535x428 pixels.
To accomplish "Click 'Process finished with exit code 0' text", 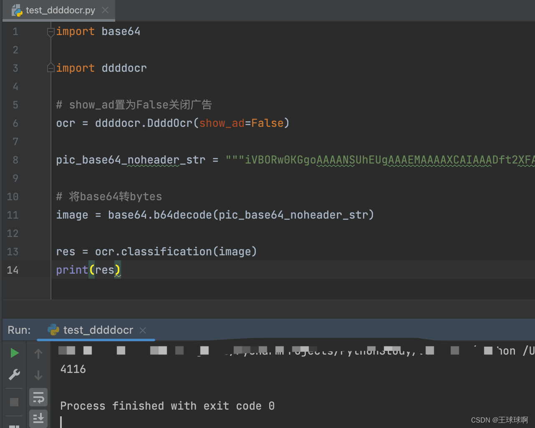I will point(167,406).
